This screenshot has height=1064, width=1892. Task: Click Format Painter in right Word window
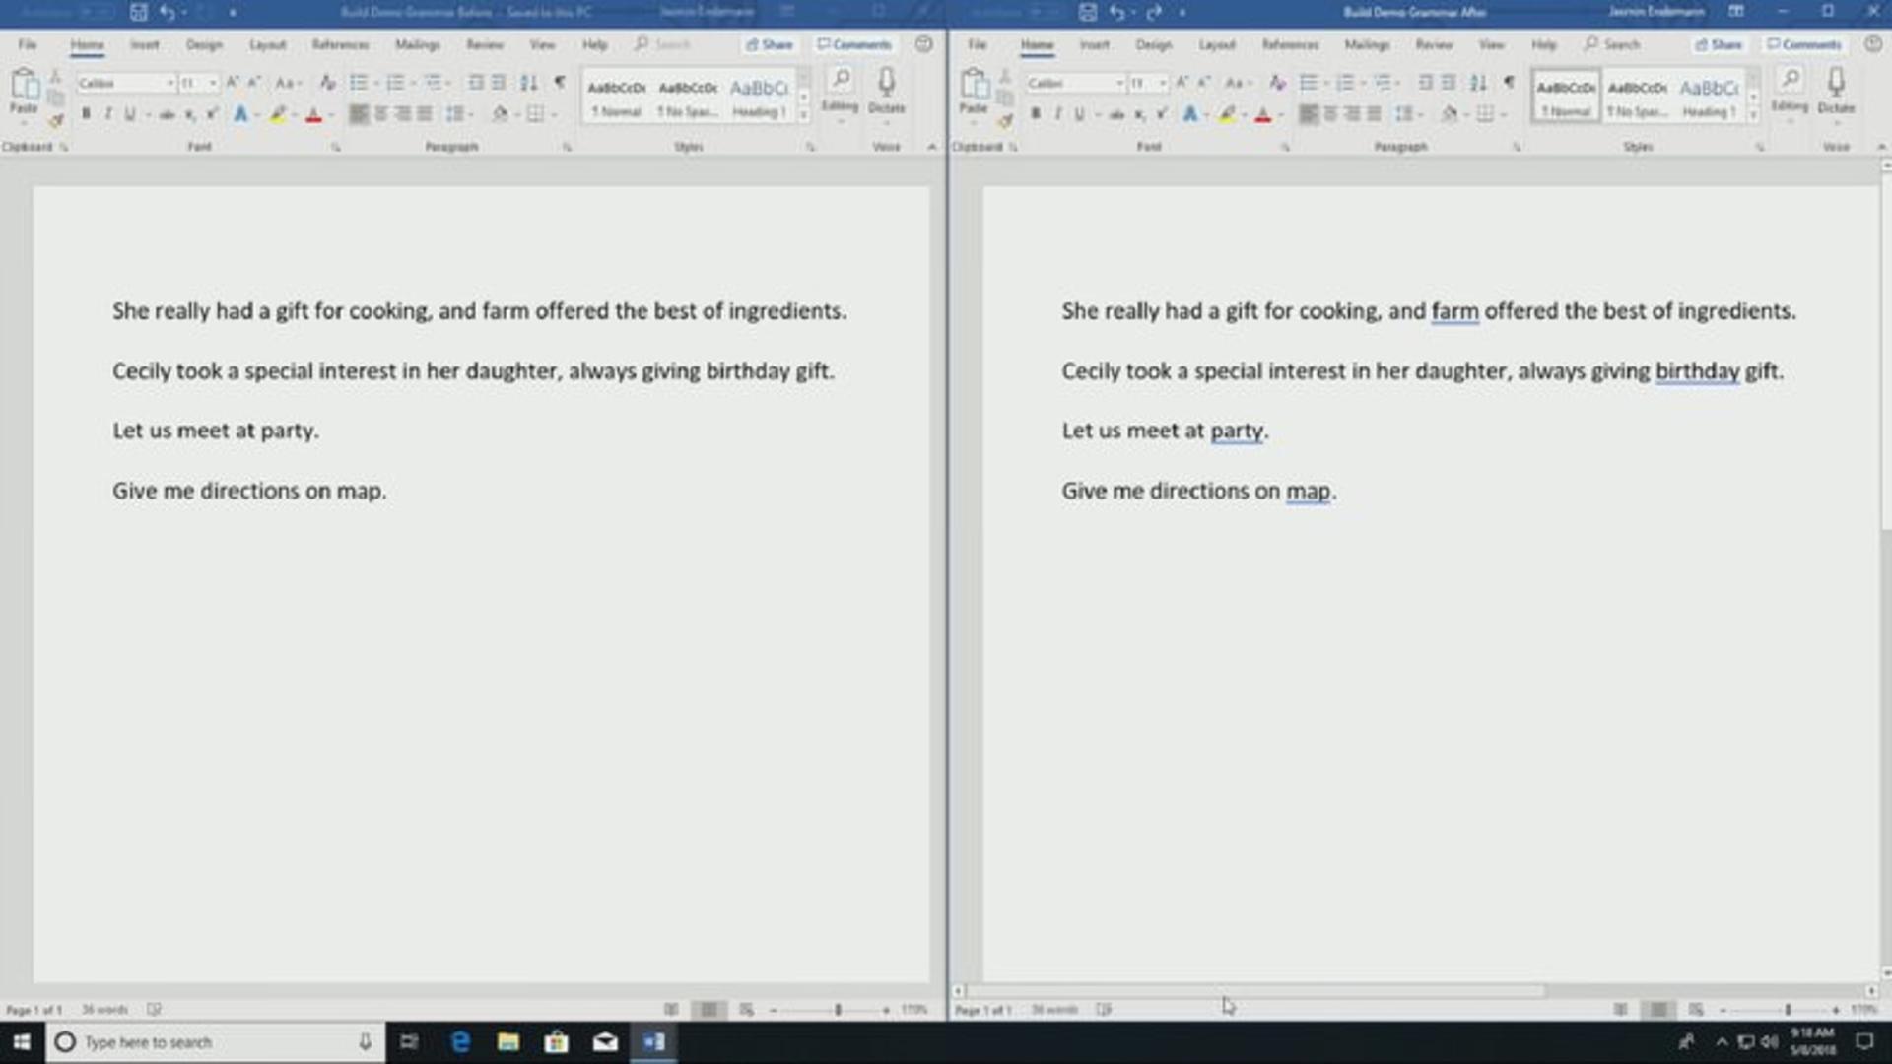[x=1004, y=120]
